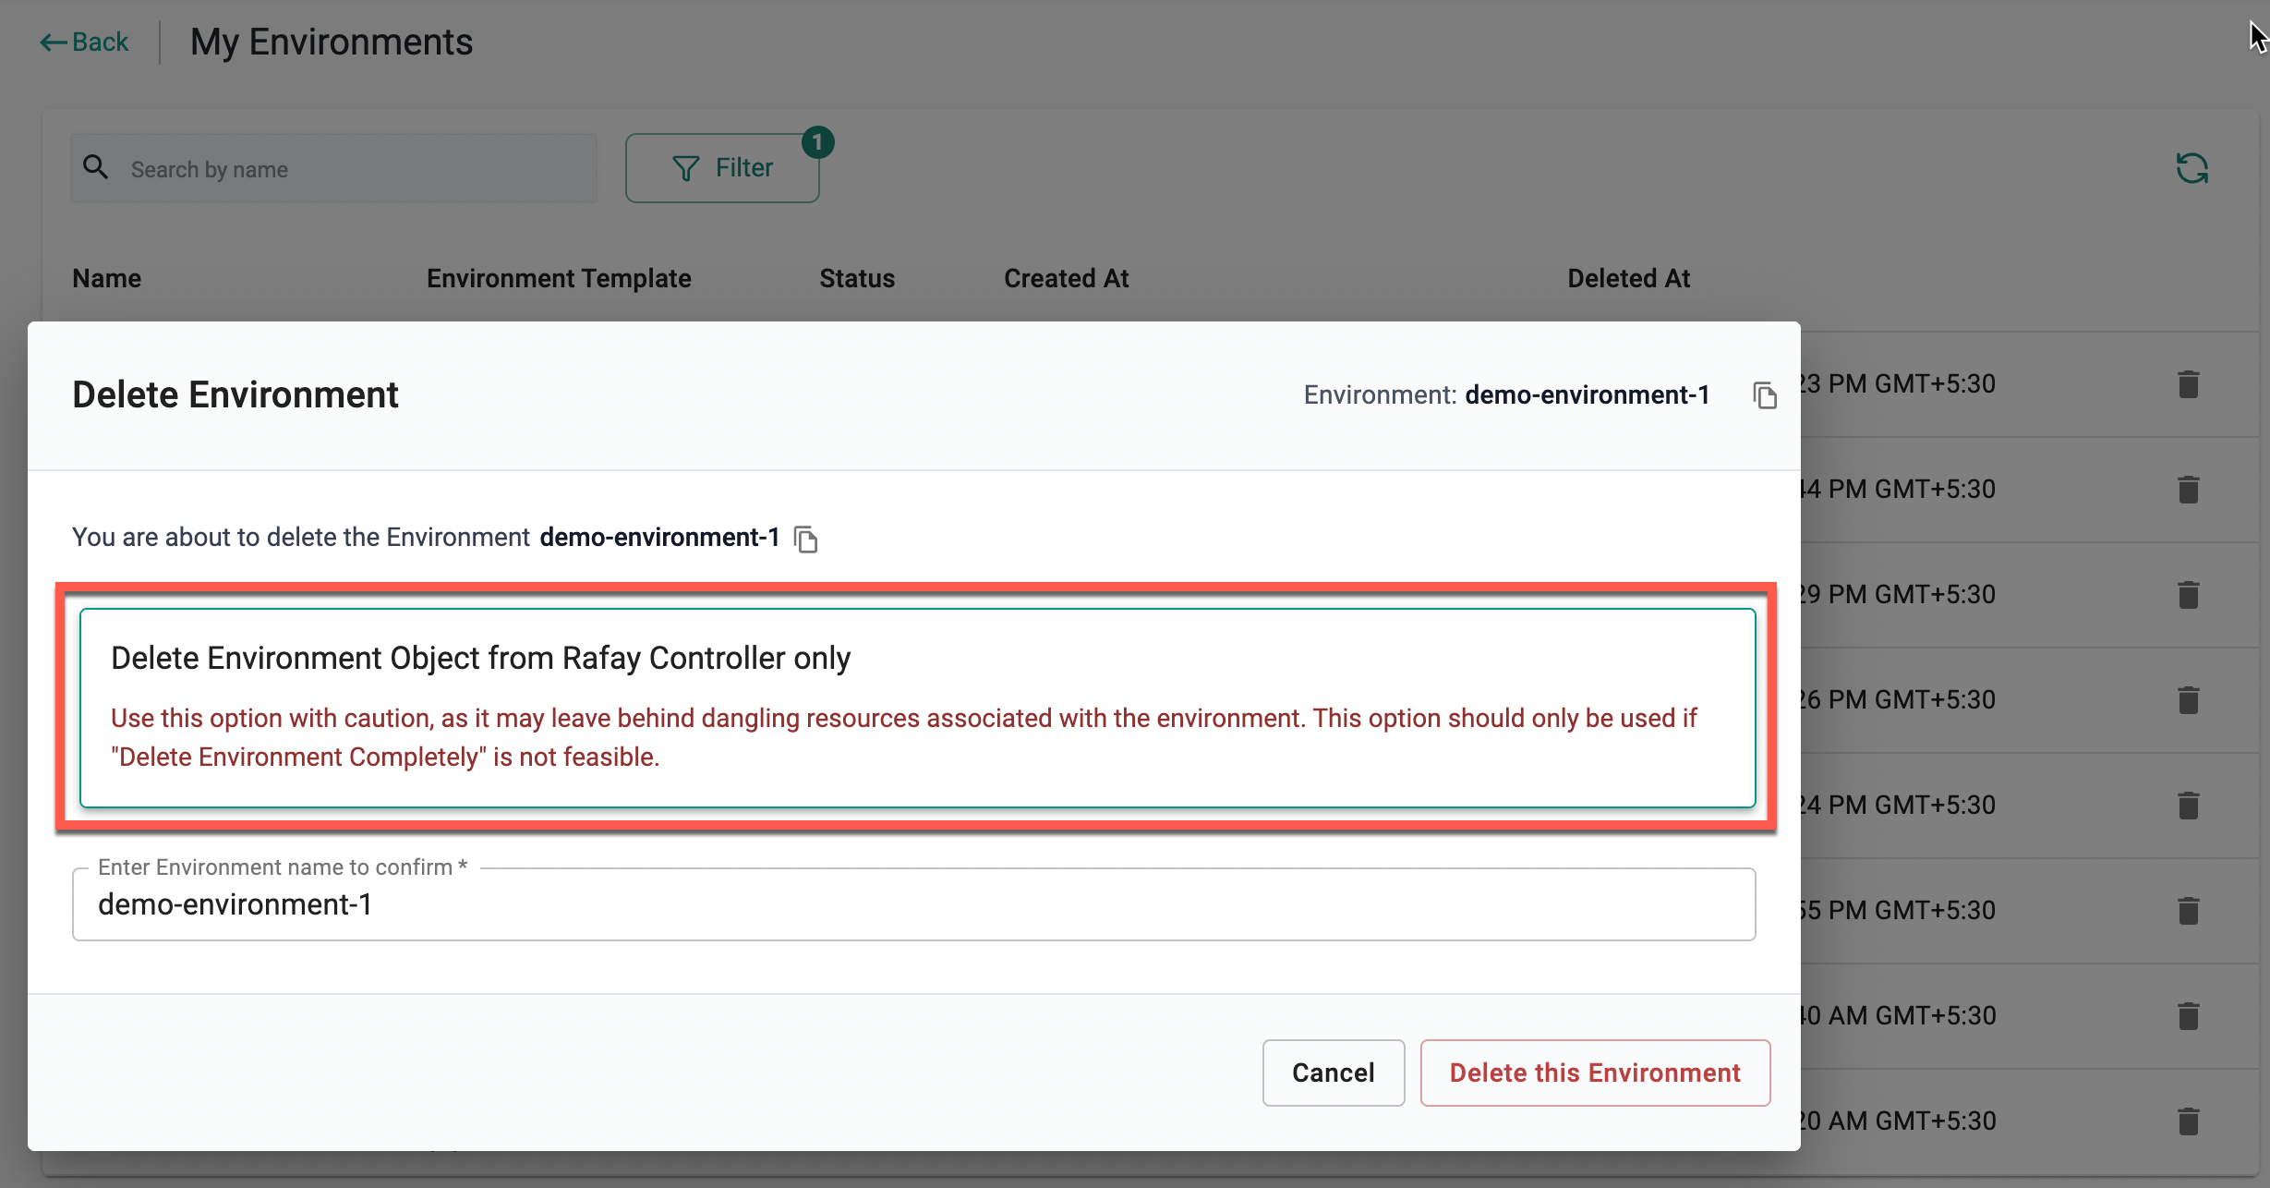Click the Deleted At column header
Screen dimensions: 2270x1188
1628,278
